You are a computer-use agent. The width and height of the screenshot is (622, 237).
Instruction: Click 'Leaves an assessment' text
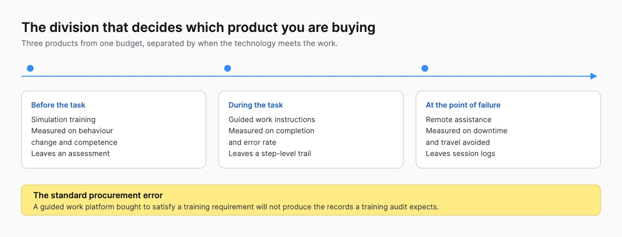[70, 154]
